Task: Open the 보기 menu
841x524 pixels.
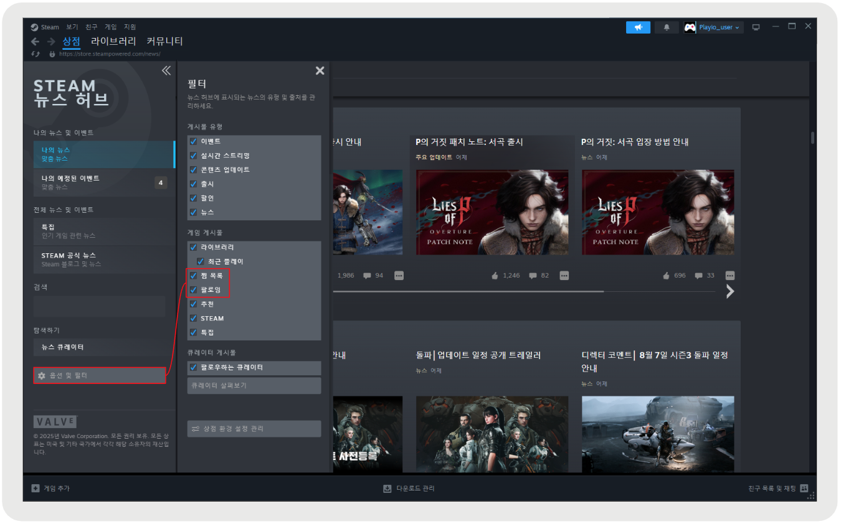Action: point(72,27)
